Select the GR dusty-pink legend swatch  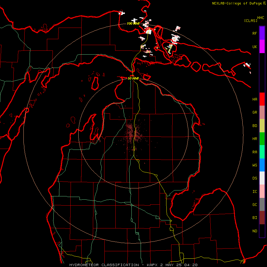tap(262, 112)
